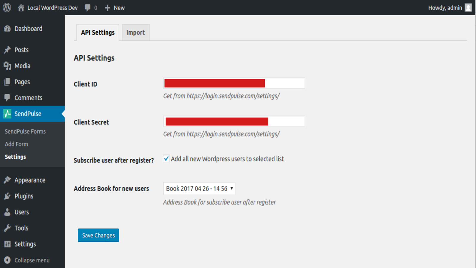Open the Address Book for new users dropdown
Image resolution: width=476 pixels, height=268 pixels.
[x=199, y=188]
